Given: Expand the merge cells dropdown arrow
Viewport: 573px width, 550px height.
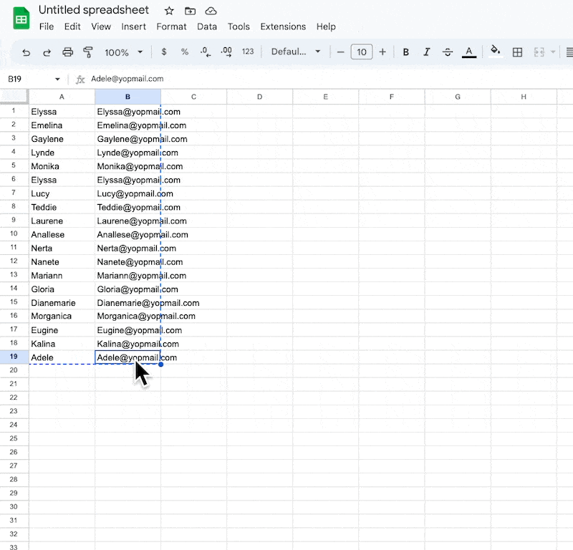Looking at the screenshot, I should (x=552, y=52).
